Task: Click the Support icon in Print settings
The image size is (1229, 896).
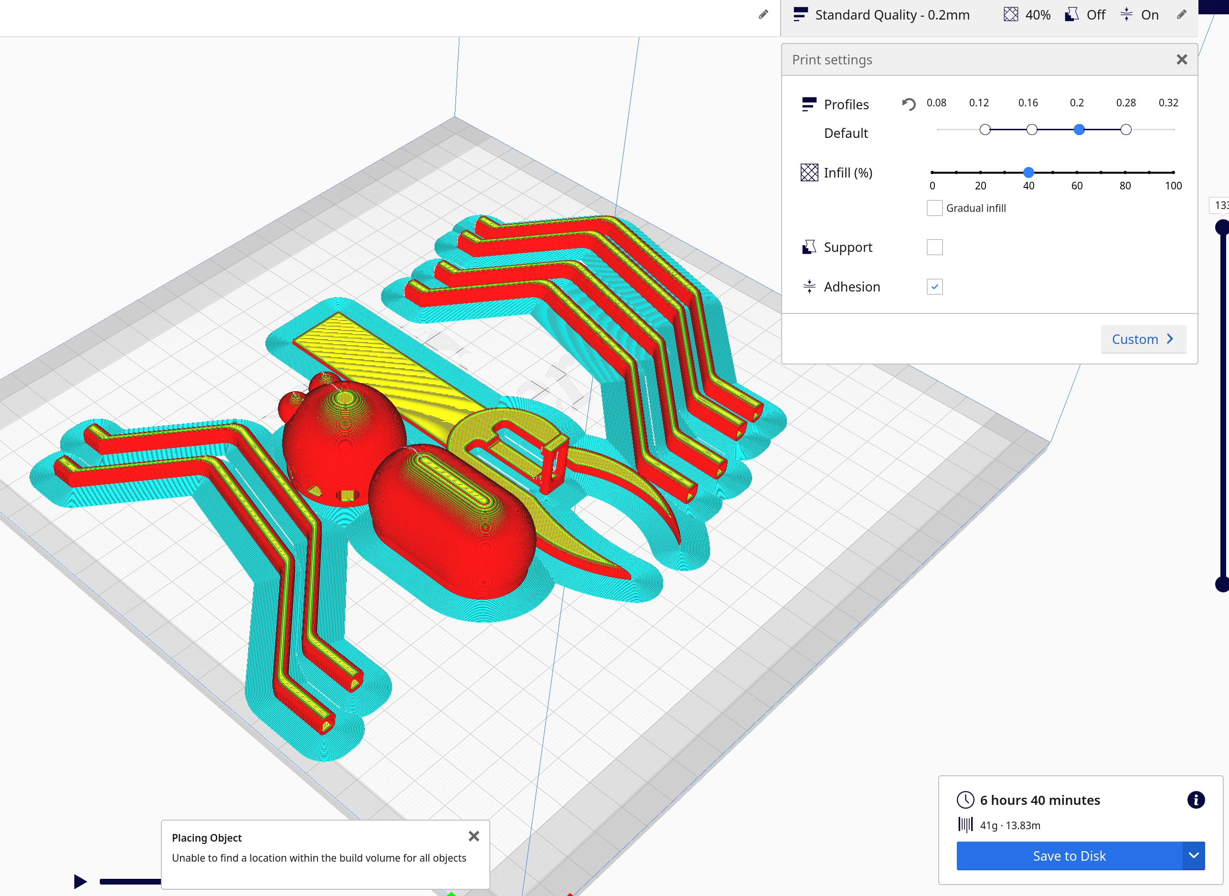Action: tap(809, 247)
